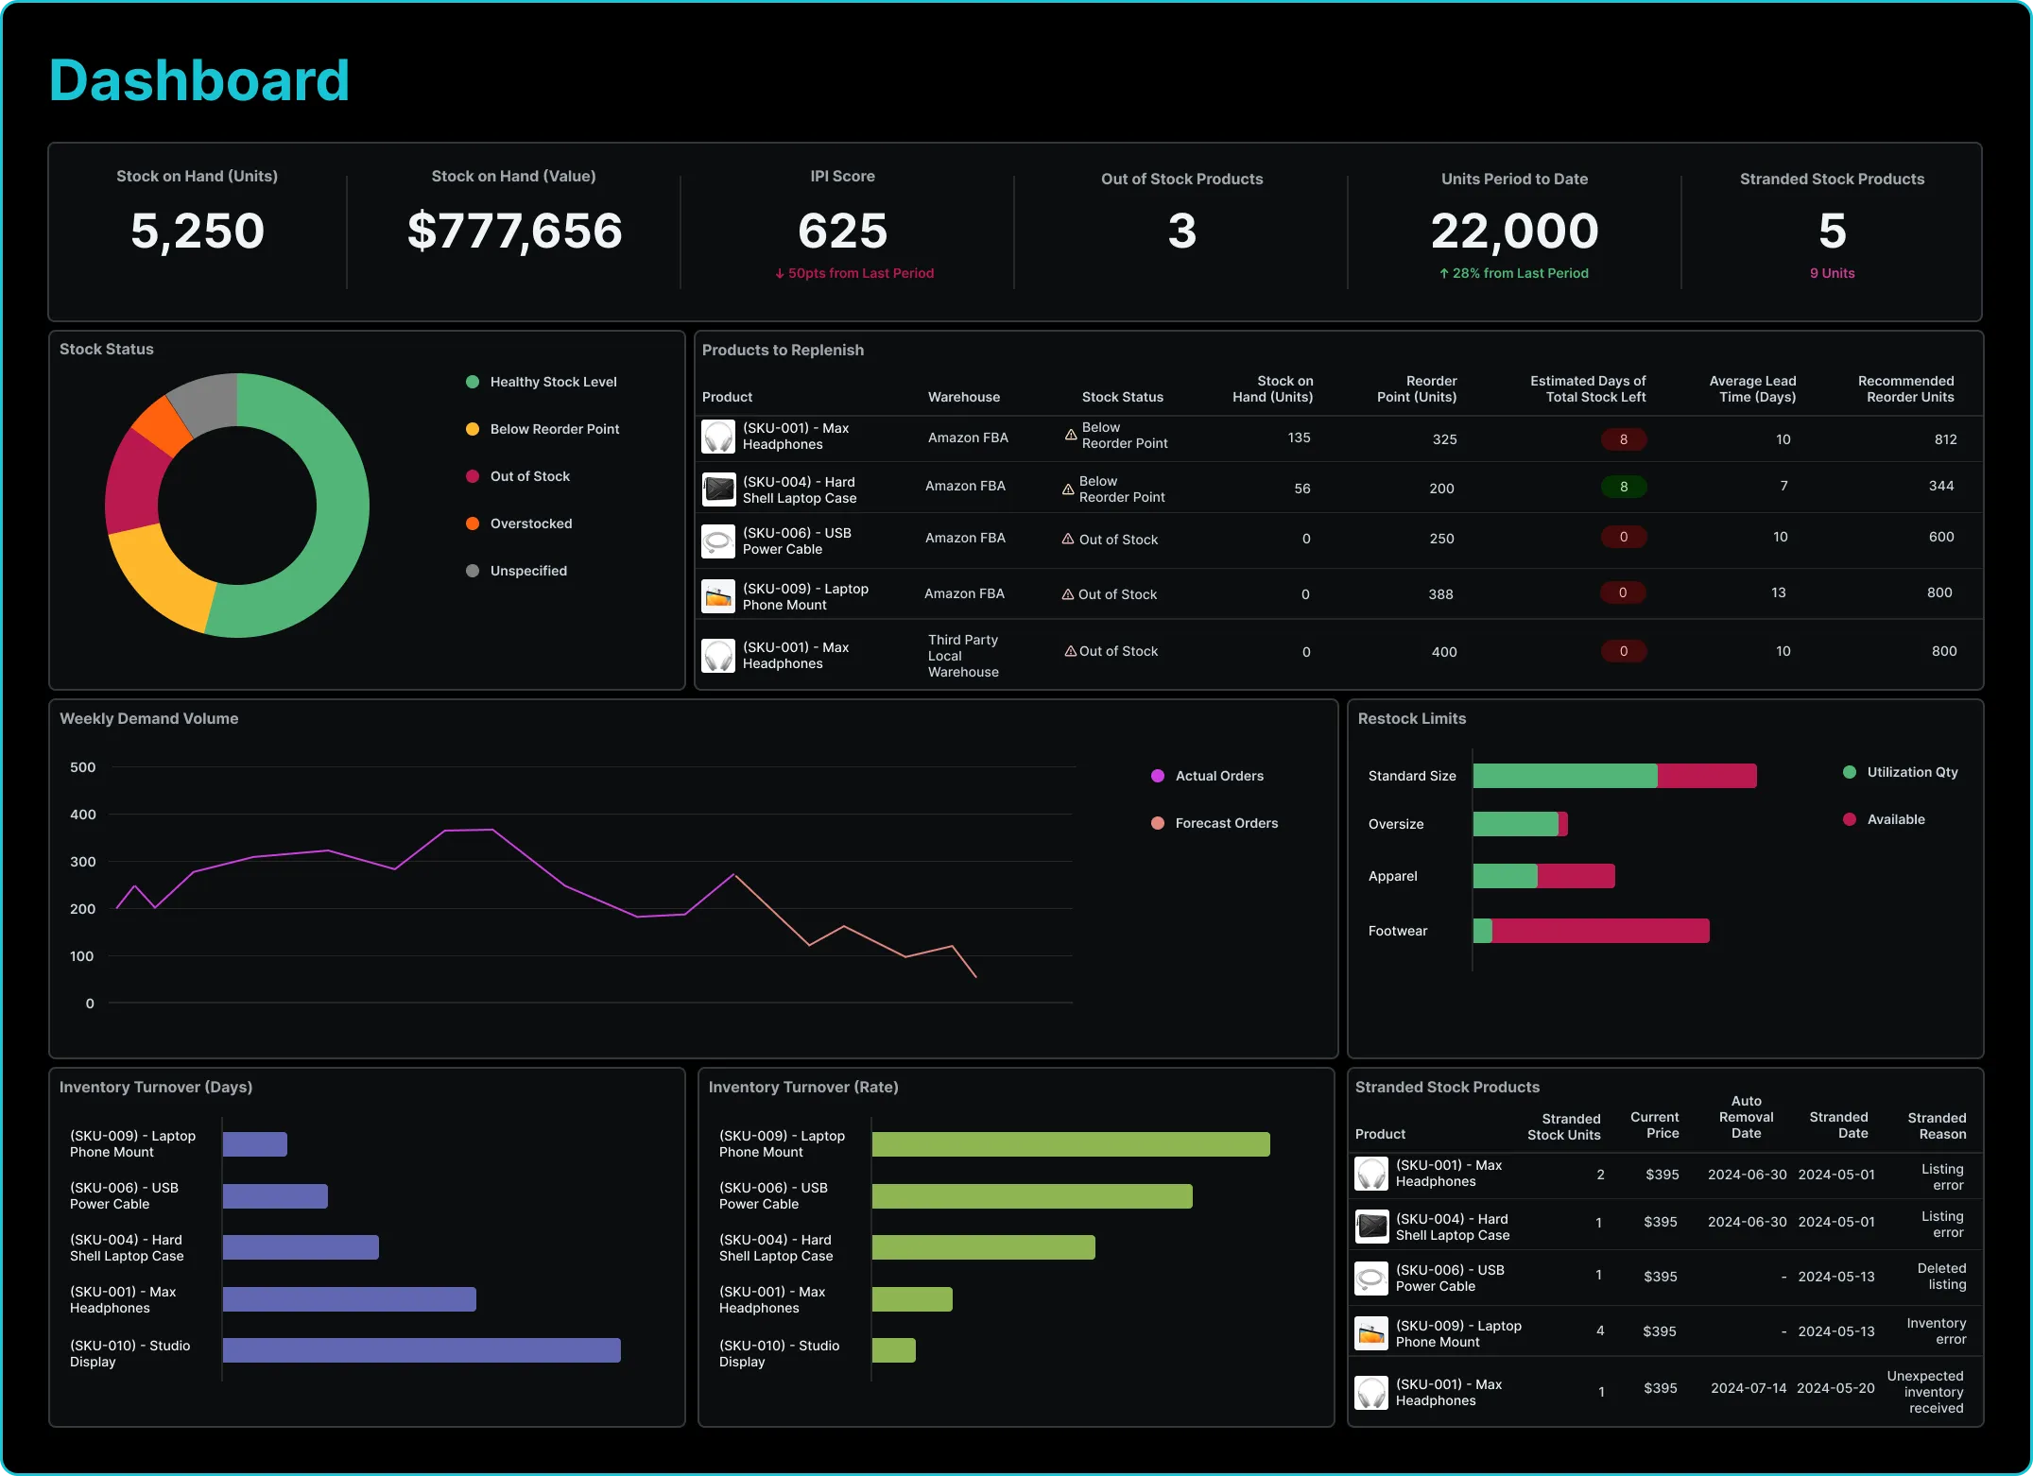Click the Max Headphones thumbnail in Amazon FBA row

click(x=718, y=437)
